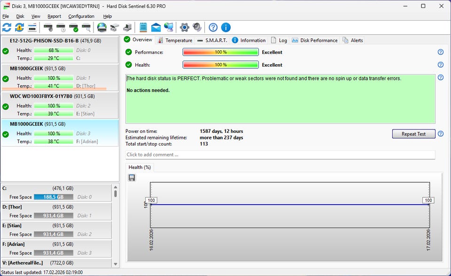Click help icon next to Performance bar

pyautogui.click(x=441, y=52)
